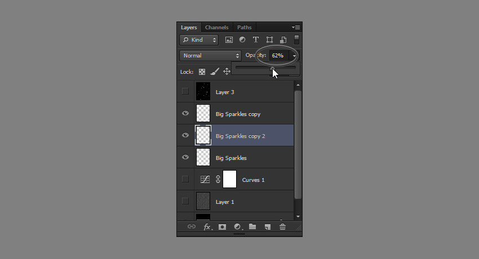Lock image pixels with brush icon
The image size is (479, 259).
coord(215,72)
